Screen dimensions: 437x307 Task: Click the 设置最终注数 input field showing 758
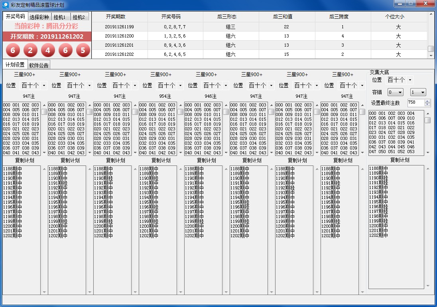point(415,103)
